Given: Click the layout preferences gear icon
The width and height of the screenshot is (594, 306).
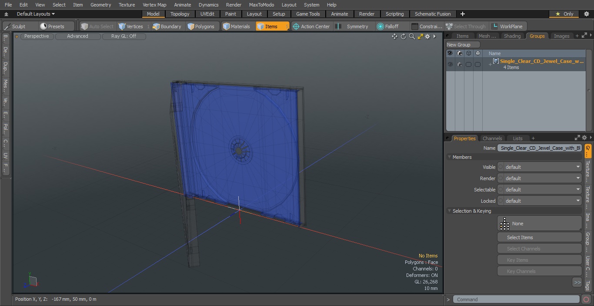Looking at the screenshot, I should click(586, 14).
